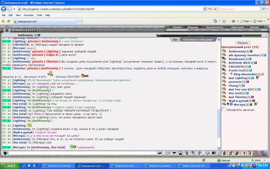
Task: Open the Tools toolbar dropdown
Action: pyautogui.click(x=259, y=21)
